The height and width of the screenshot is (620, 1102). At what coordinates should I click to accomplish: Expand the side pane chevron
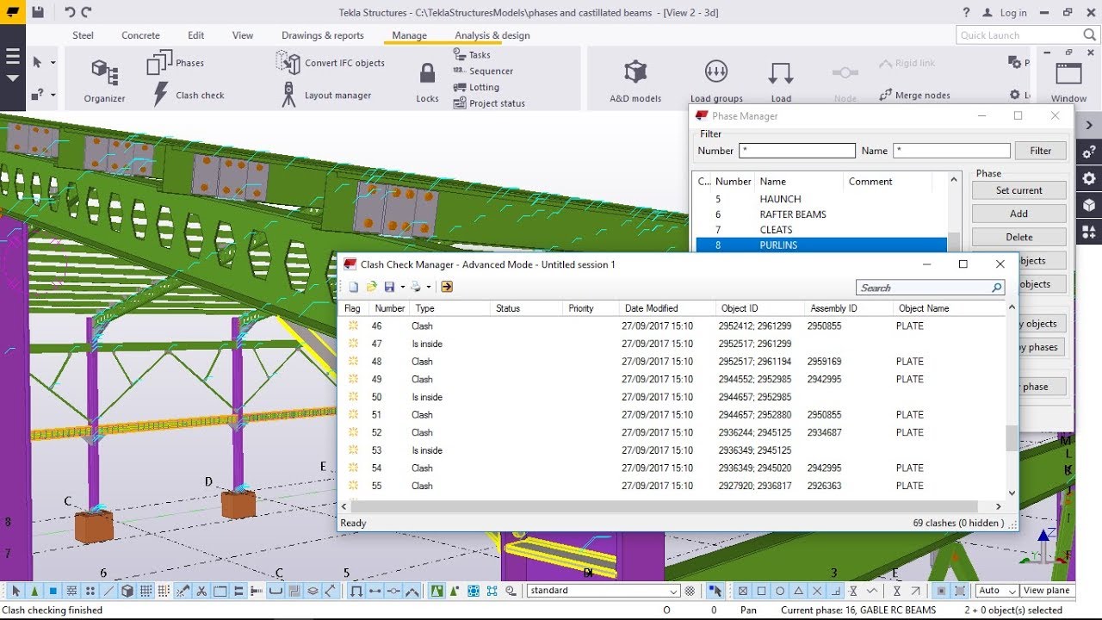click(1089, 126)
